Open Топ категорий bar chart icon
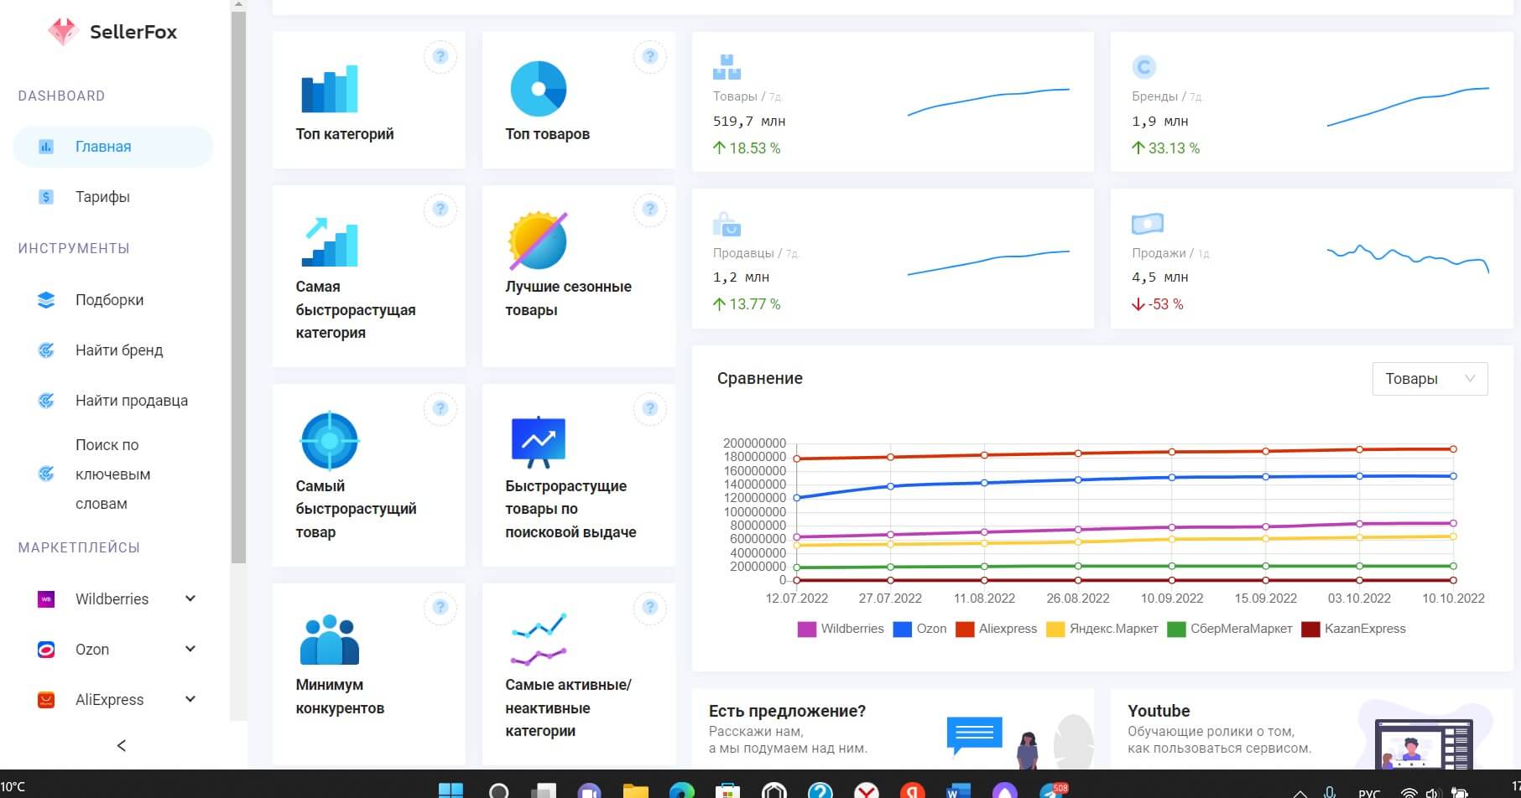Image resolution: width=1521 pixels, height=798 pixels. click(330, 89)
